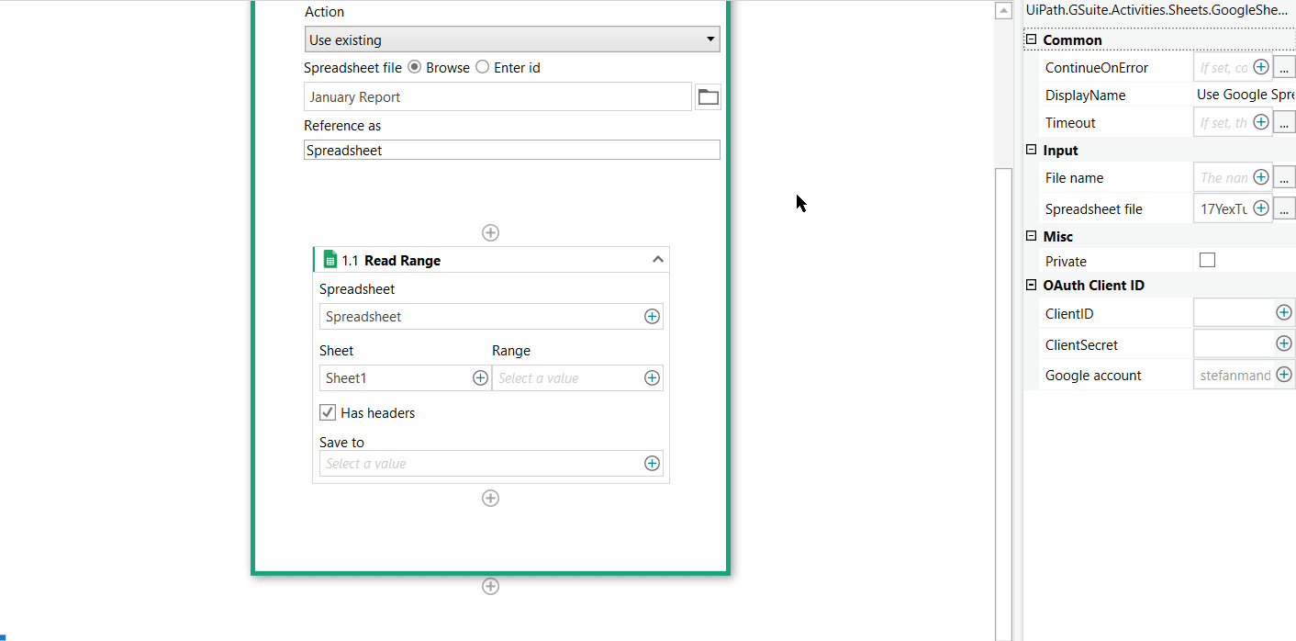Click plus icon next to ClientSecret property
Image resolution: width=1296 pixels, height=641 pixels.
(1284, 343)
